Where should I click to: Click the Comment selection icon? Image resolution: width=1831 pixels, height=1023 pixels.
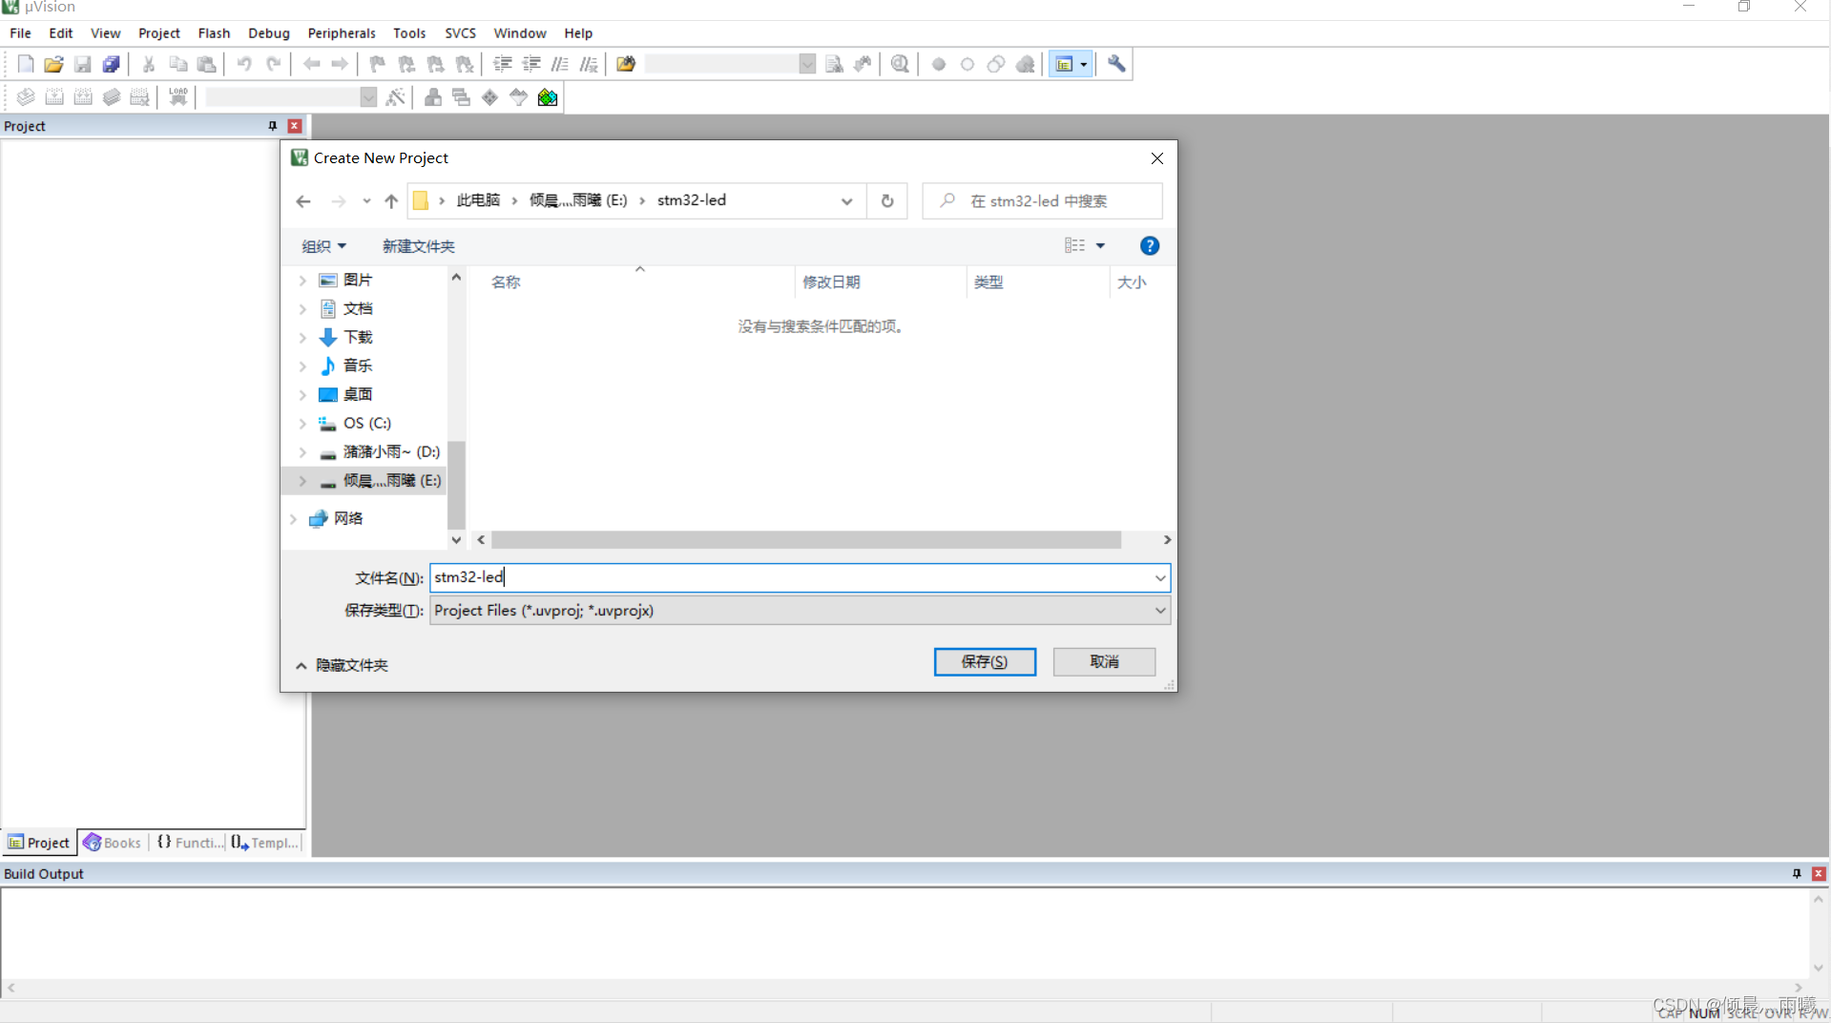[x=560, y=64]
